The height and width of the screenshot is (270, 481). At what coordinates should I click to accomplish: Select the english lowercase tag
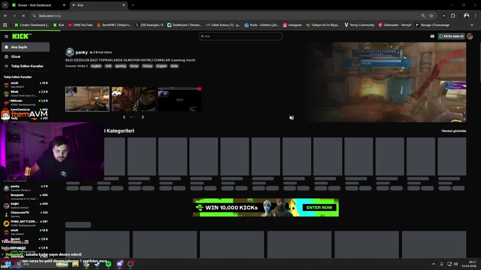point(96,66)
